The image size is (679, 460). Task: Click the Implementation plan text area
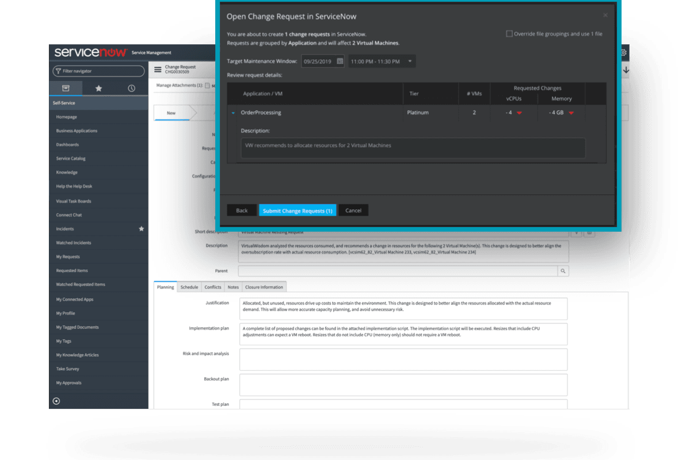[403, 334]
